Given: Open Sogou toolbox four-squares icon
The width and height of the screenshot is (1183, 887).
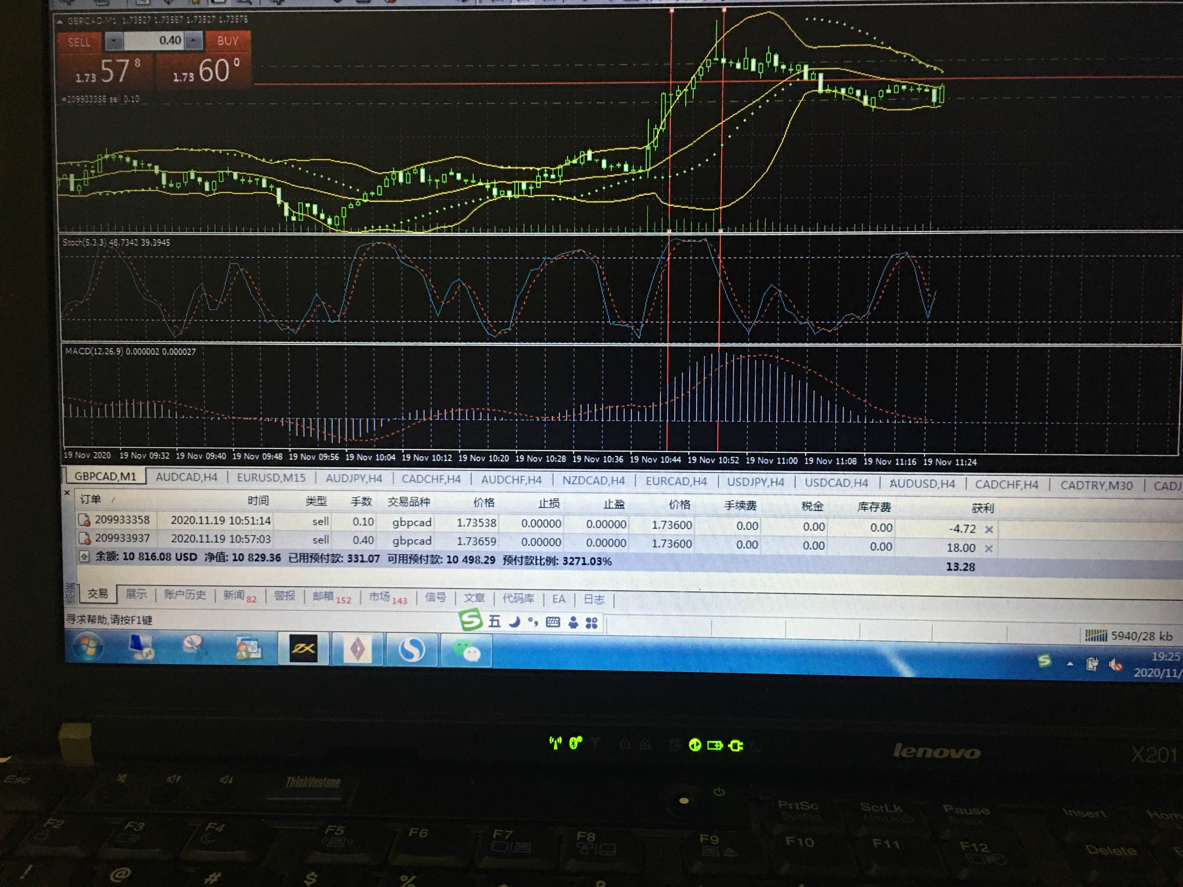Looking at the screenshot, I should click(x=591, y=623).
